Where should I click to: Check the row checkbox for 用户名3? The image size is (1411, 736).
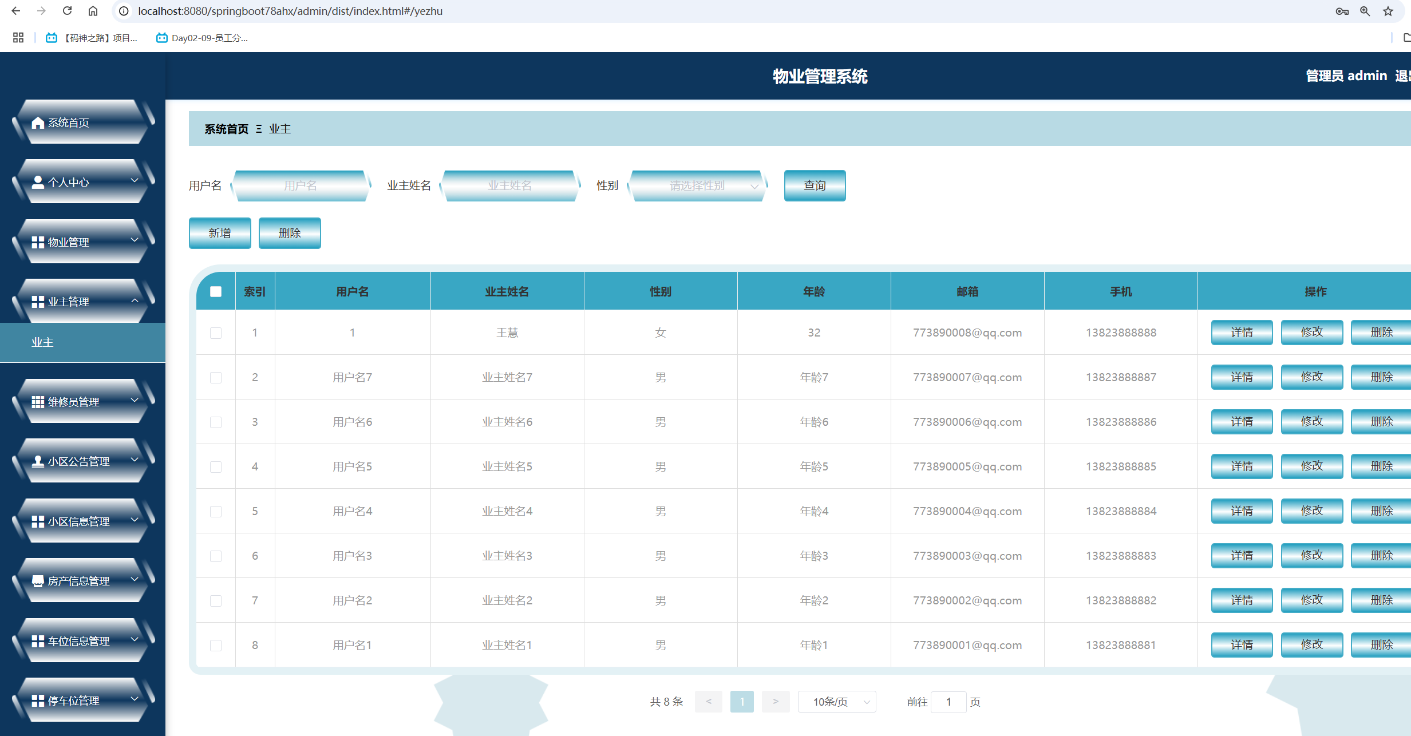(216, 556)
